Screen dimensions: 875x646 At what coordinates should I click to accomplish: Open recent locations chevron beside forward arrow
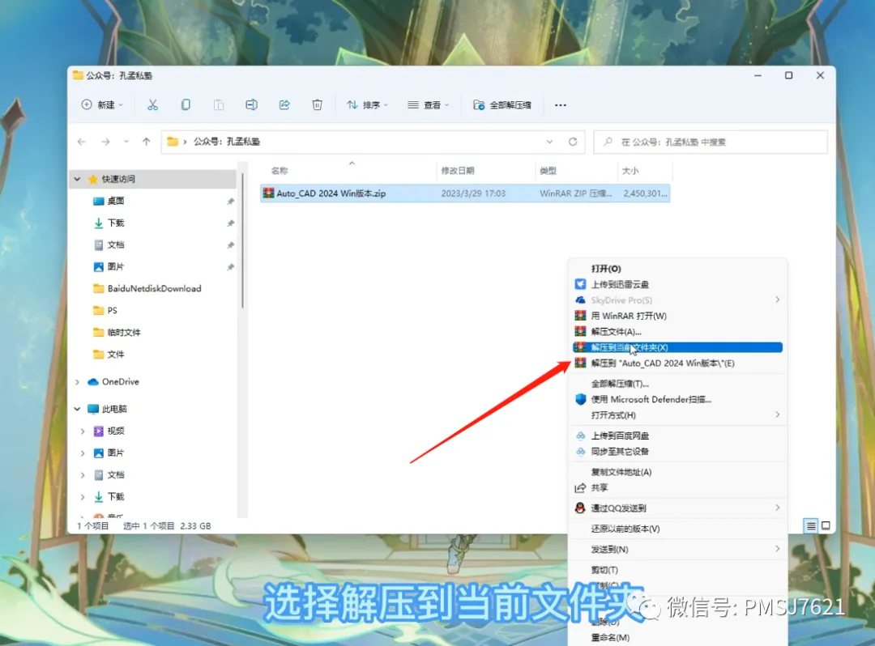(126, 142)
